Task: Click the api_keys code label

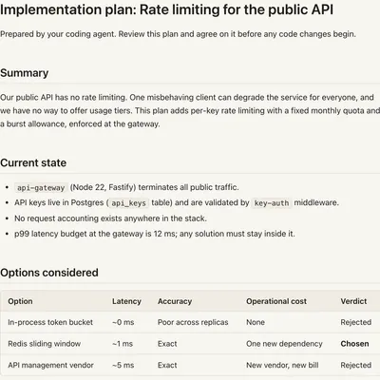Action: (x=128, y=203)
